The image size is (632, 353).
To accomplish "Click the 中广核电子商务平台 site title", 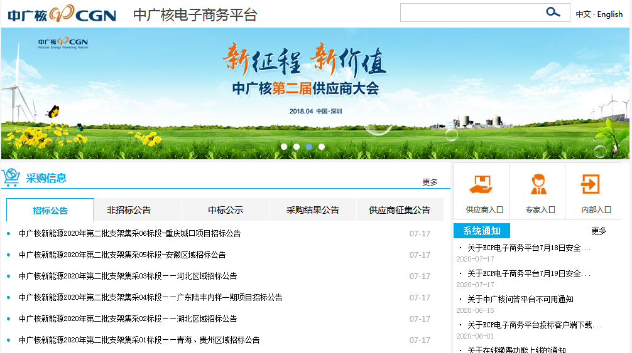I will tap(195, 15).
